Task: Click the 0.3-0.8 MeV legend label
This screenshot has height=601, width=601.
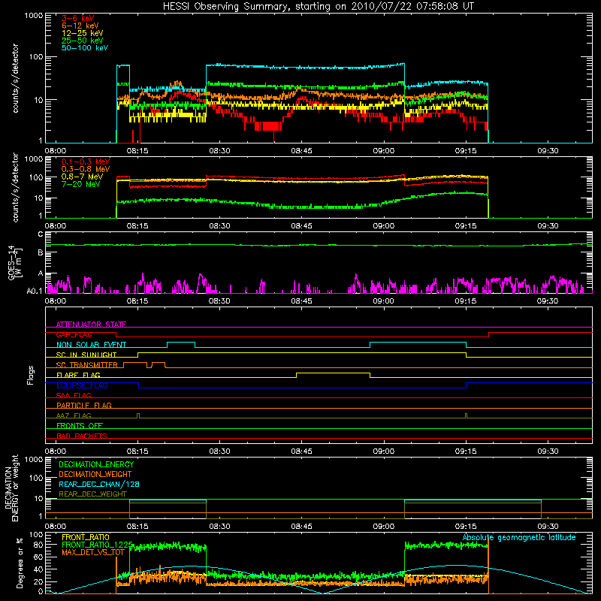Action: [x=86, y=169]
